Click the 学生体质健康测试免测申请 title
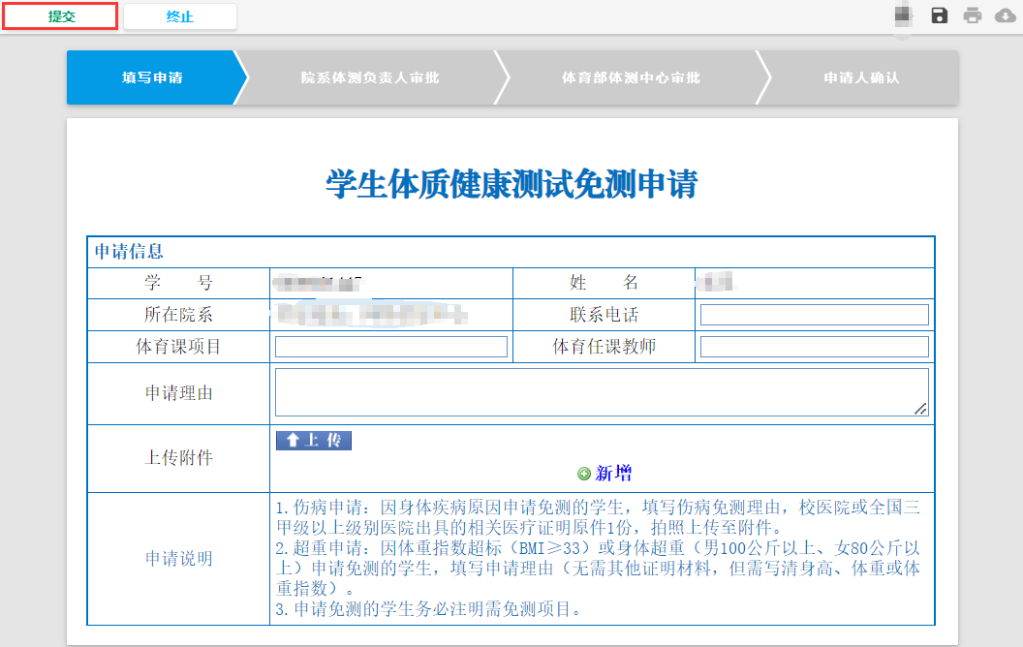Image resolution: width=1023 pixels, height=647 pixels. tap(512, 184)
